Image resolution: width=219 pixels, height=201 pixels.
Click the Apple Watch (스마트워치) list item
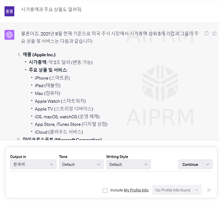click(x=60, y=101)
